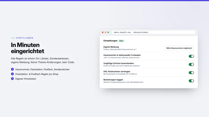Turn off DHL Postnummer verlangen switch
The height and width of the screenshot is (117, 209).
pos(191,73)
